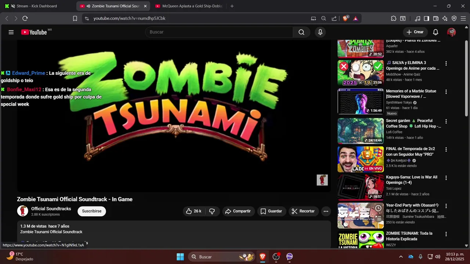Image resolution: width=470 pixels, height=264 pixels.
Task: Open the YouTube hamburger guide menu
Action: pos(11,32)
